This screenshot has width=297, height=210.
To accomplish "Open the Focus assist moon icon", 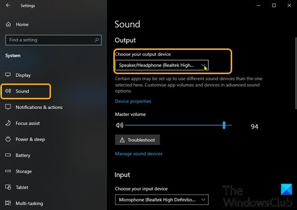I will click(7, 123).
